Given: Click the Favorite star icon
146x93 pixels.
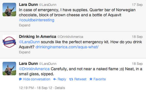Looking at the screenshot, I should tap(91, 79).
